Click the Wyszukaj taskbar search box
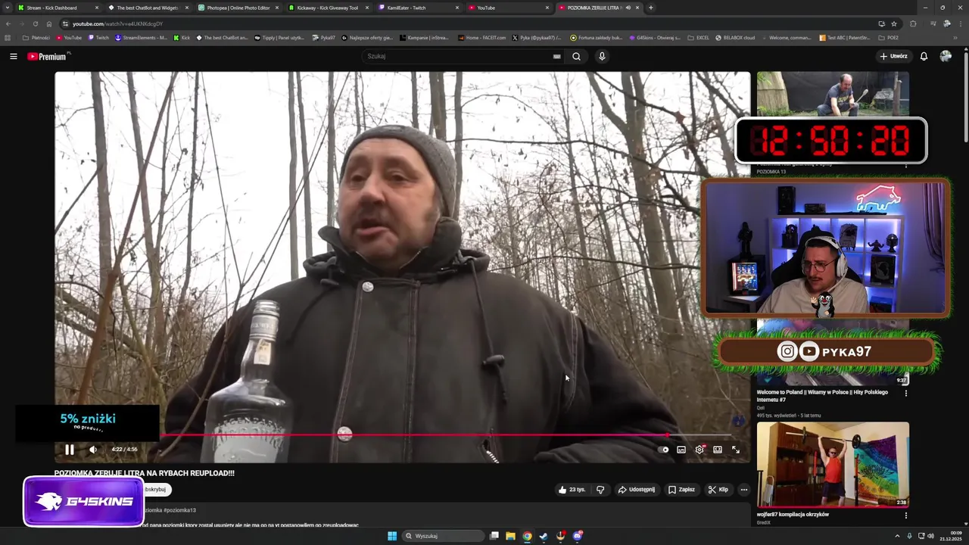The height and width of the screenshot is (545, 969). tap(444, 536)
